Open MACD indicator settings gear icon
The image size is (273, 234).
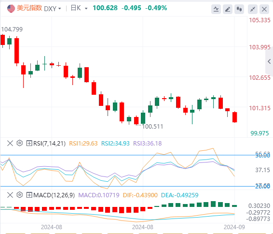pos(20,195)
